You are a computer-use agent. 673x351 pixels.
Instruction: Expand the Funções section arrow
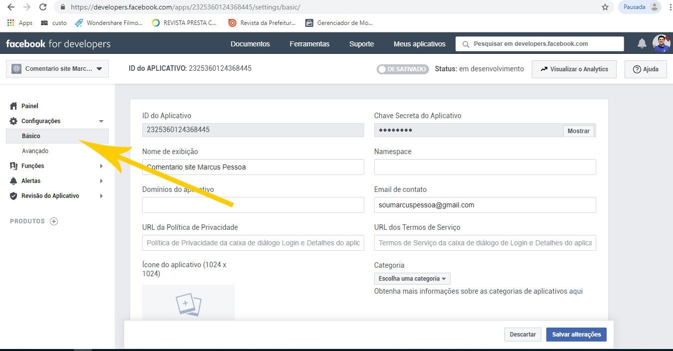[101, 166]
